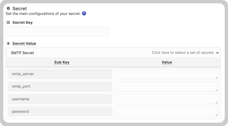Open the blue question mark help icon
Image resolution: width=228 pixels, height=126 pixels.
84,14
